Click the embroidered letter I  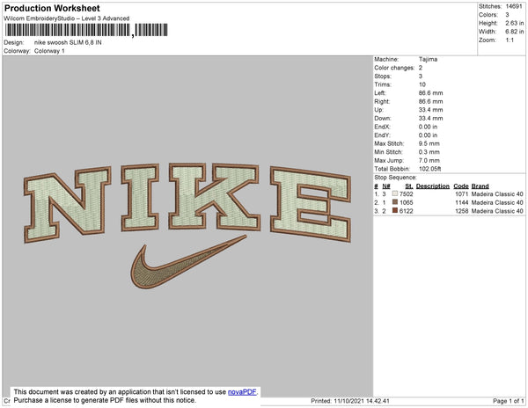click(140, 198)
